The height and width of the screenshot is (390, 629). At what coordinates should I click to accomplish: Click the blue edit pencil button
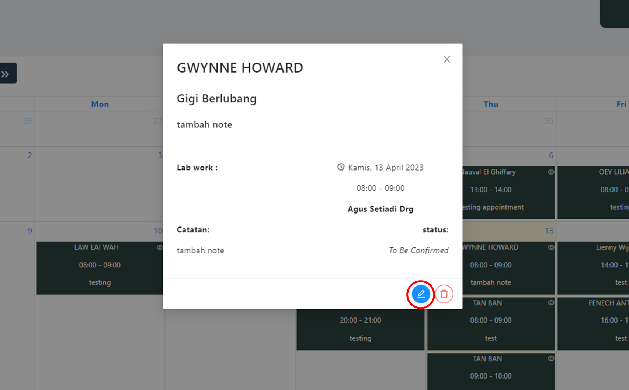click(421, 294)
